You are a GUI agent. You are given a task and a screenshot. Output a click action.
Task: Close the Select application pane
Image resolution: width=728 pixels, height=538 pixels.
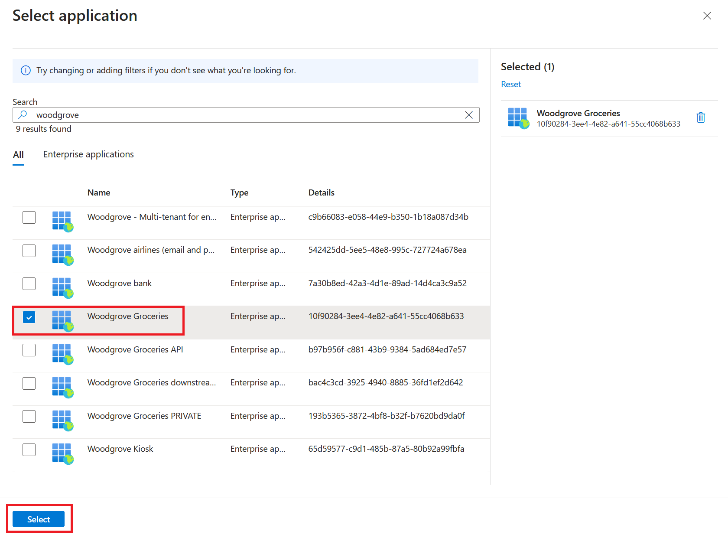[707, 16]
